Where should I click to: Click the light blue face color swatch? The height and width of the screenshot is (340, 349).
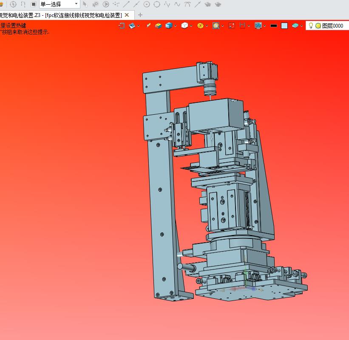pos(284,25)
